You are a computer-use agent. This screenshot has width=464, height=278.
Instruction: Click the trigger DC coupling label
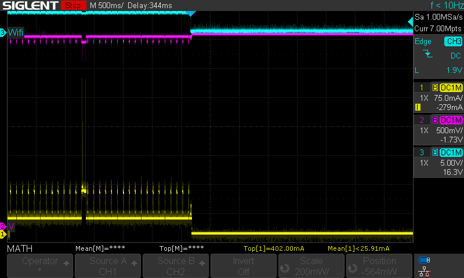pyautogui.click(x=456, y=56)
